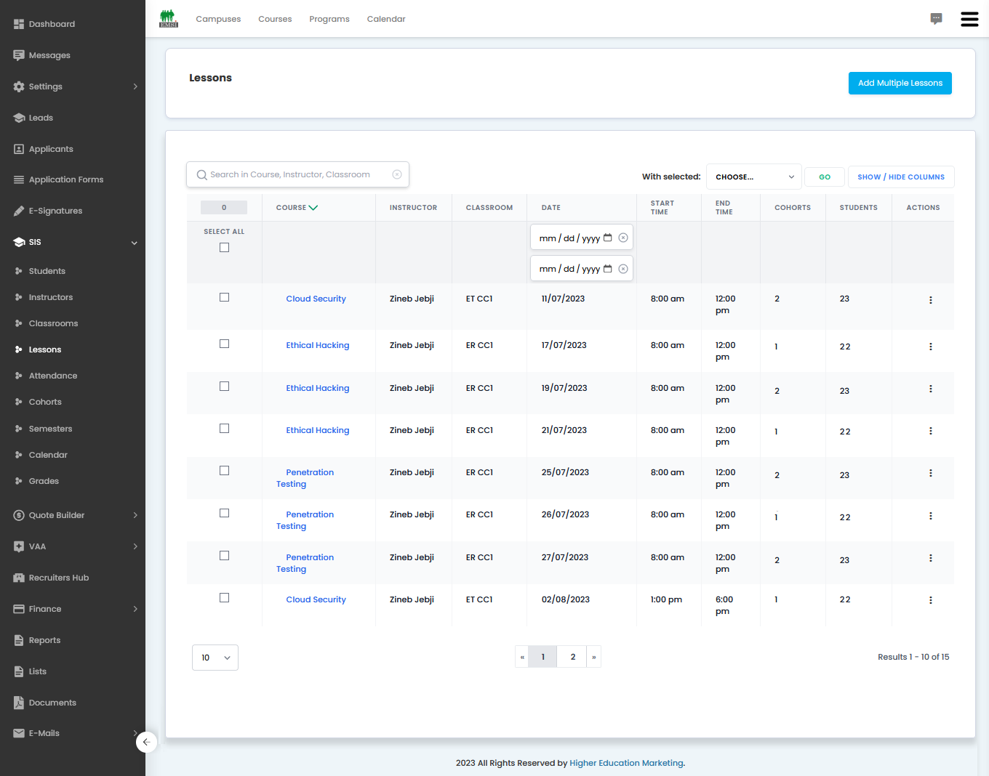Open the Higher Education Marketing footer link
Viewport: 989px width, 776px height.
(x=626, y=763)
